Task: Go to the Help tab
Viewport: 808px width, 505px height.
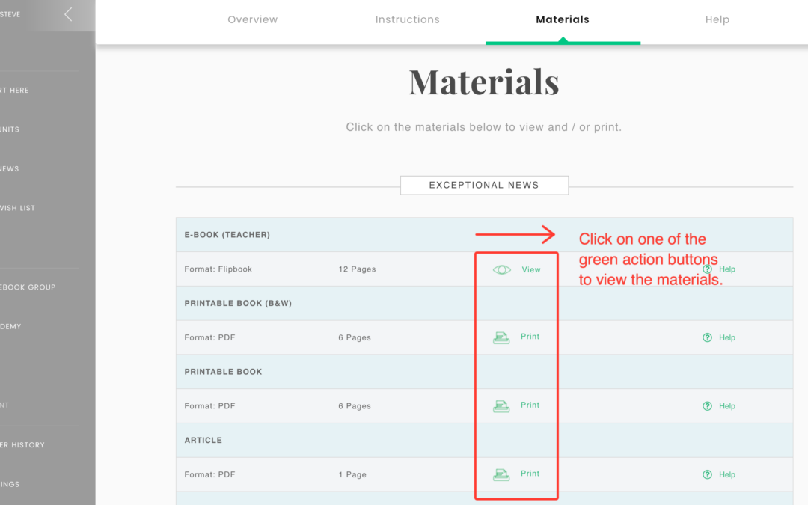Action: [717, 20]
